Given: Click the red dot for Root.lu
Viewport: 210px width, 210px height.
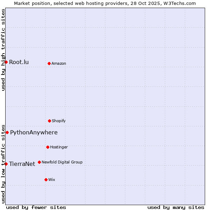Looking at the screenshot, I should point(6,62).
